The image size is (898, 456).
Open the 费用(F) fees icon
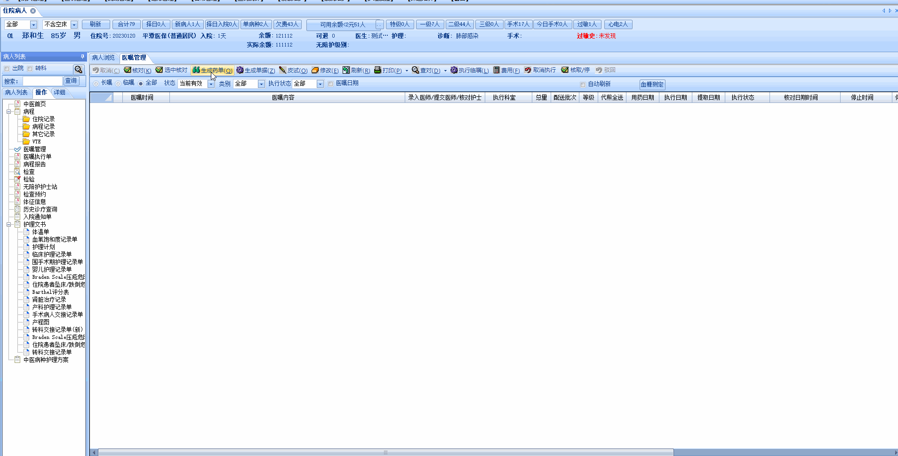(x=496, y=70)
